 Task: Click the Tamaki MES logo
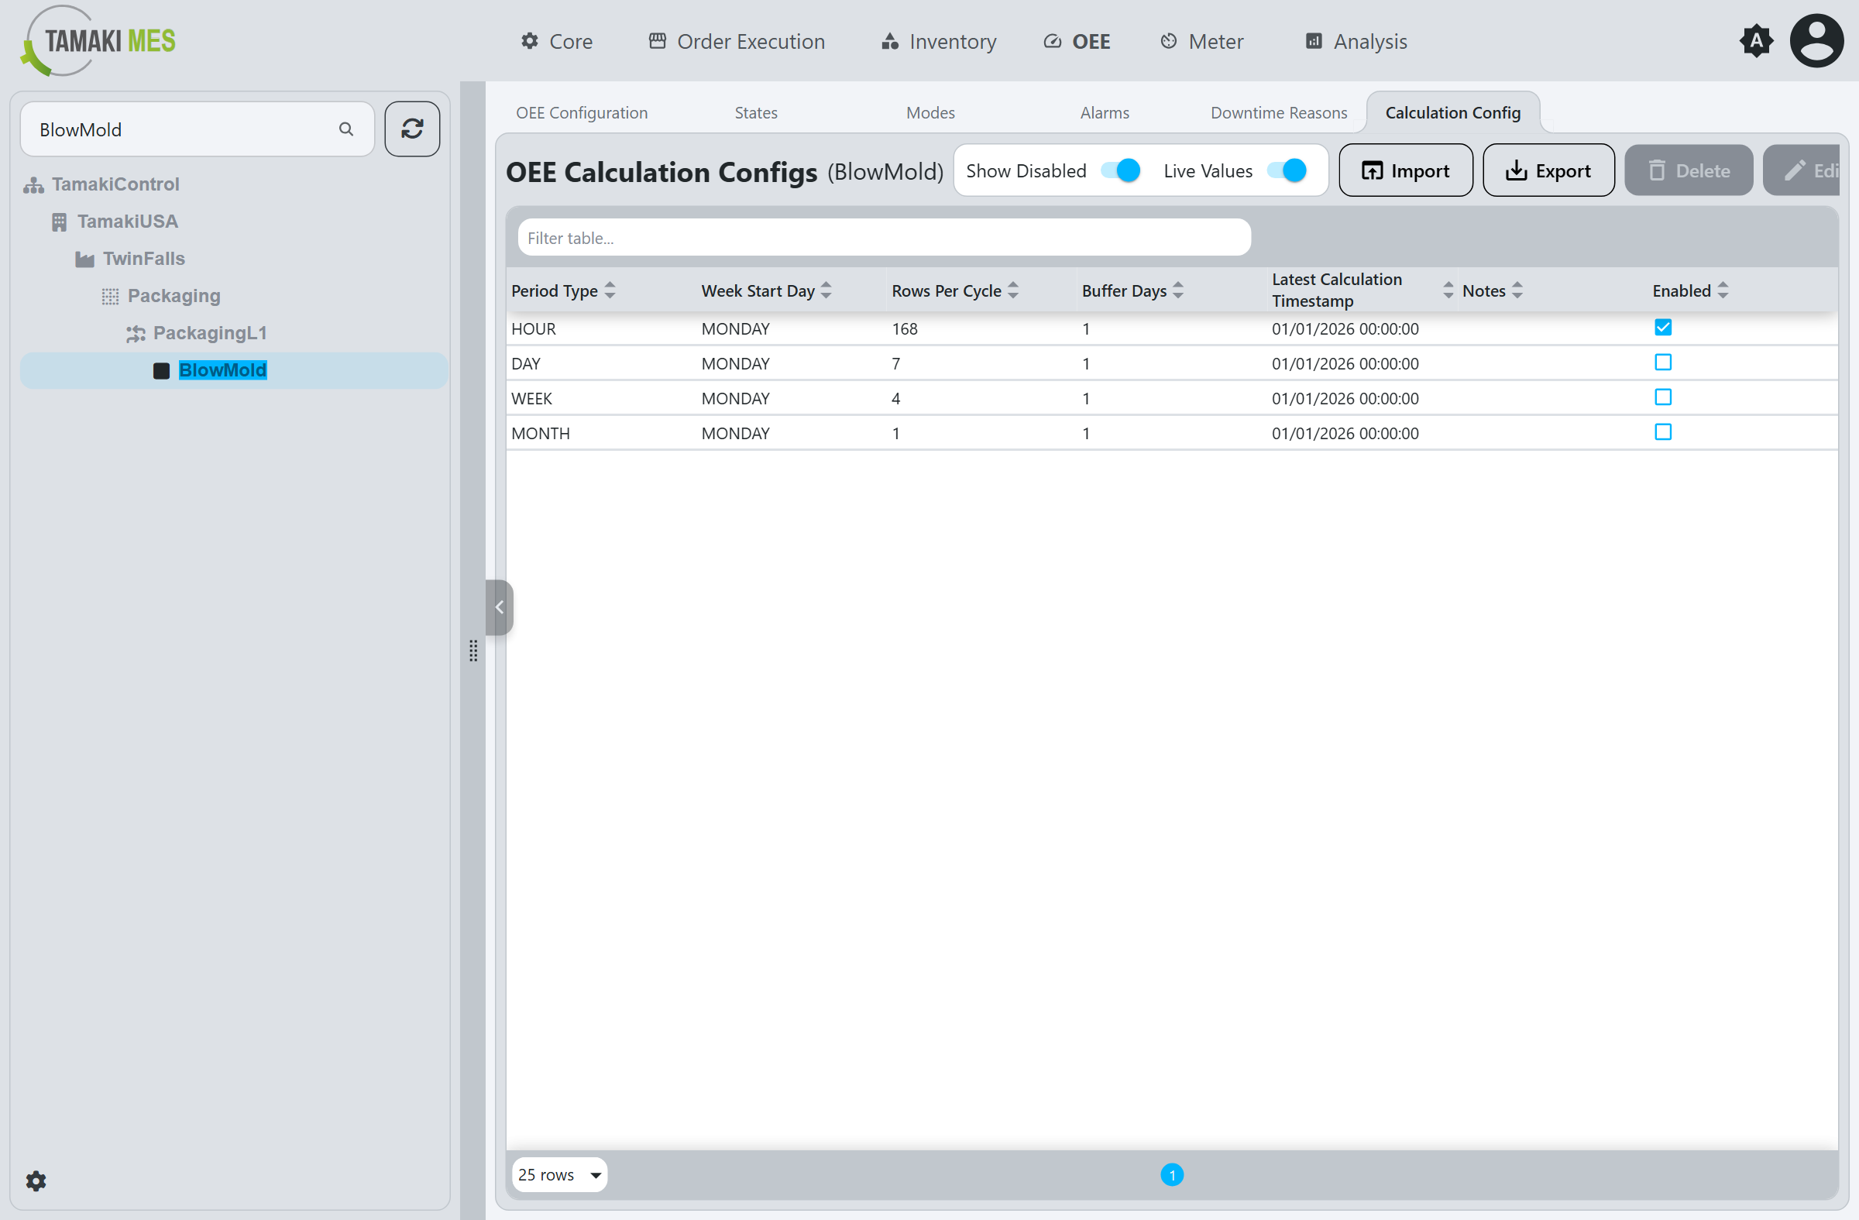[x=98, y=40]
